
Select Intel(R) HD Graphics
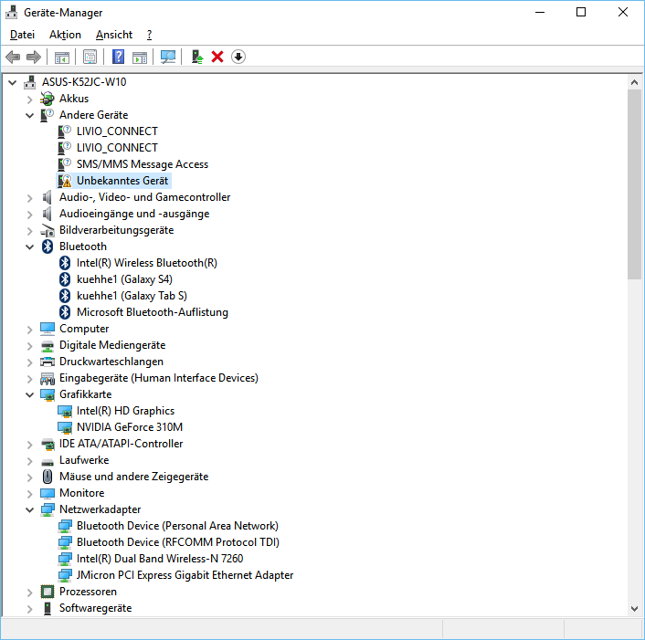point(125,411)
